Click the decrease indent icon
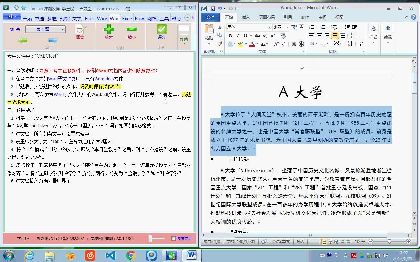The height and width of the screenshot is (262, 420). tap(346, 27)
